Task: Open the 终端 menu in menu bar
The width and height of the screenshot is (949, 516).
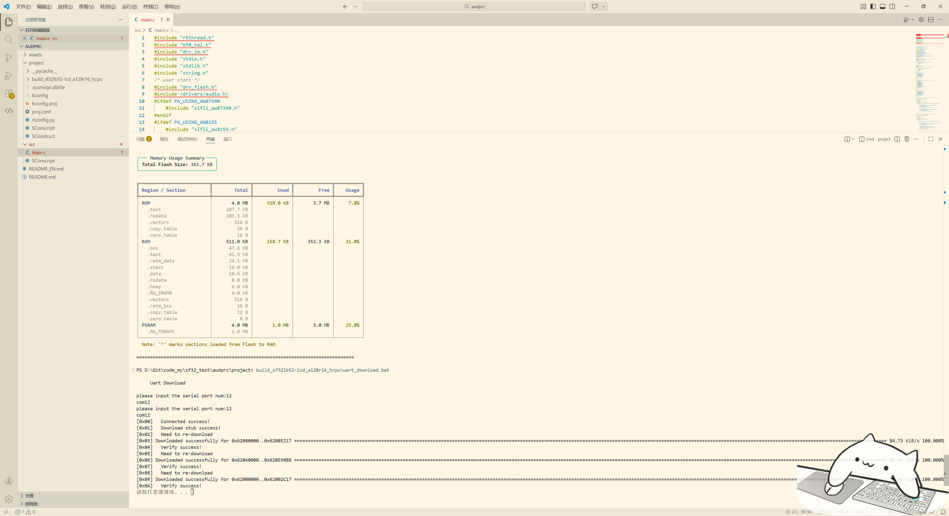Action: pos(150,7)
